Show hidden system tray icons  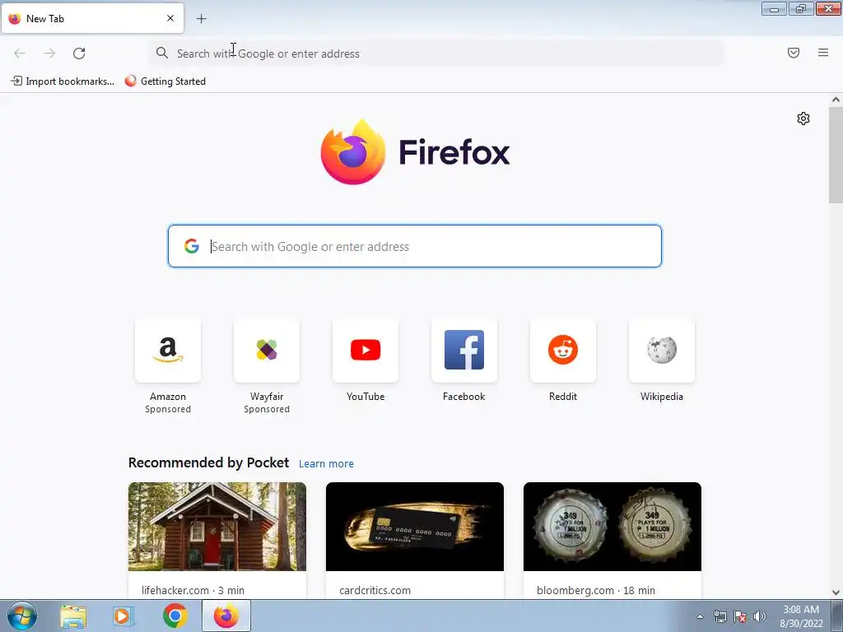pyautogui.click(x=700, y=616)
